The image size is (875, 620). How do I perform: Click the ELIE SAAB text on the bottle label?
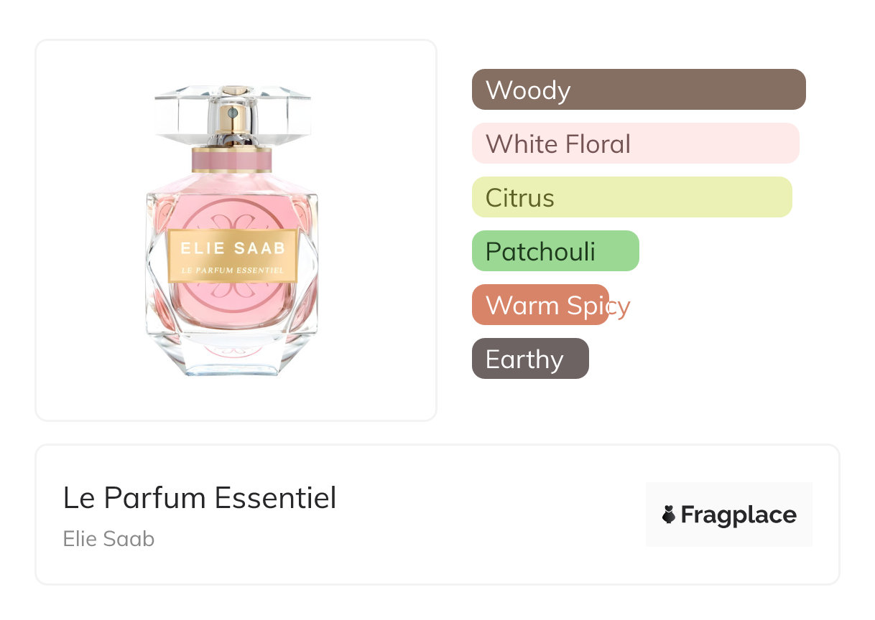[232, 249]
